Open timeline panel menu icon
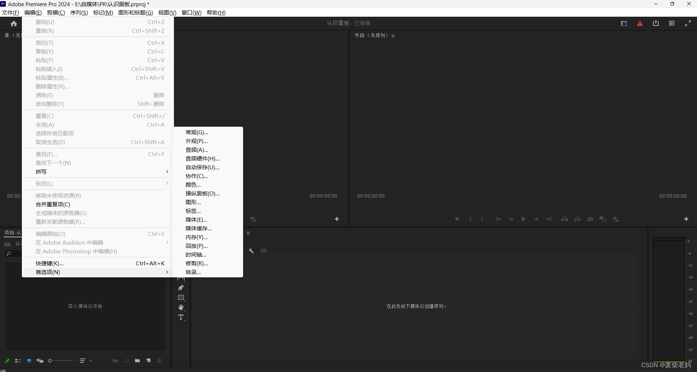The height and width of the screenshot is (372, 697). pyautogui.click(x=248, y=233)
